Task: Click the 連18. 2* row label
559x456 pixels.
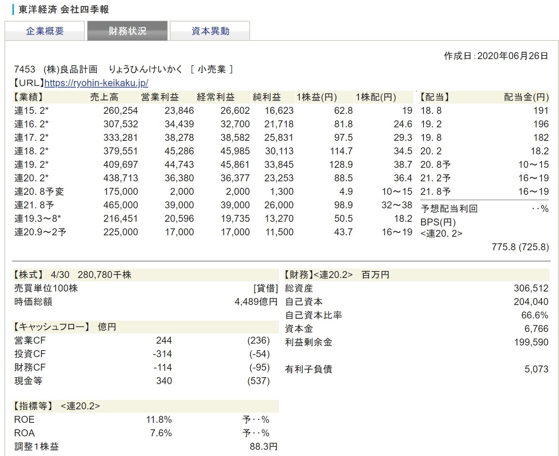Action: click(31, 151)
